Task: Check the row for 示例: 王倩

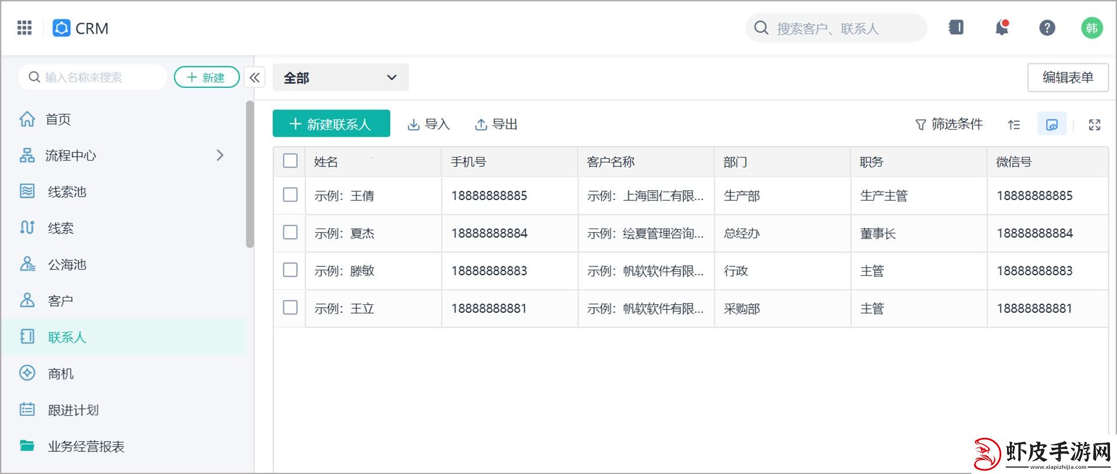Action: [290, 195]
